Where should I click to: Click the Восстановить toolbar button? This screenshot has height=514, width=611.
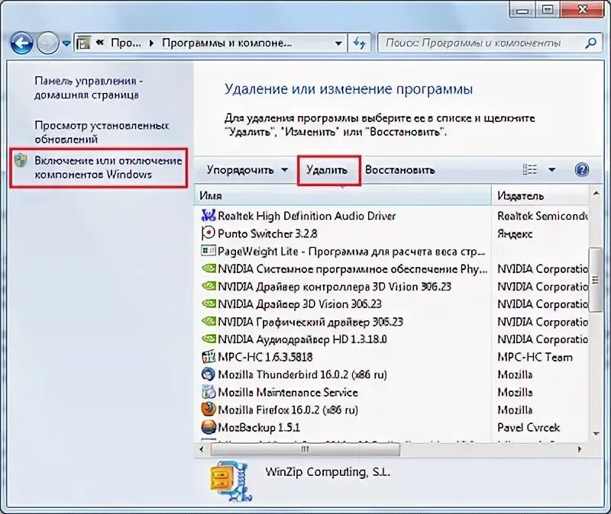[x=399, y=170]
